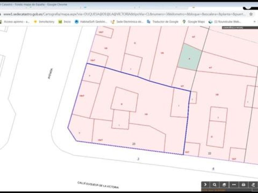
Task: Show more bookmarks with overflow arrow
Action: coord(255,22)
